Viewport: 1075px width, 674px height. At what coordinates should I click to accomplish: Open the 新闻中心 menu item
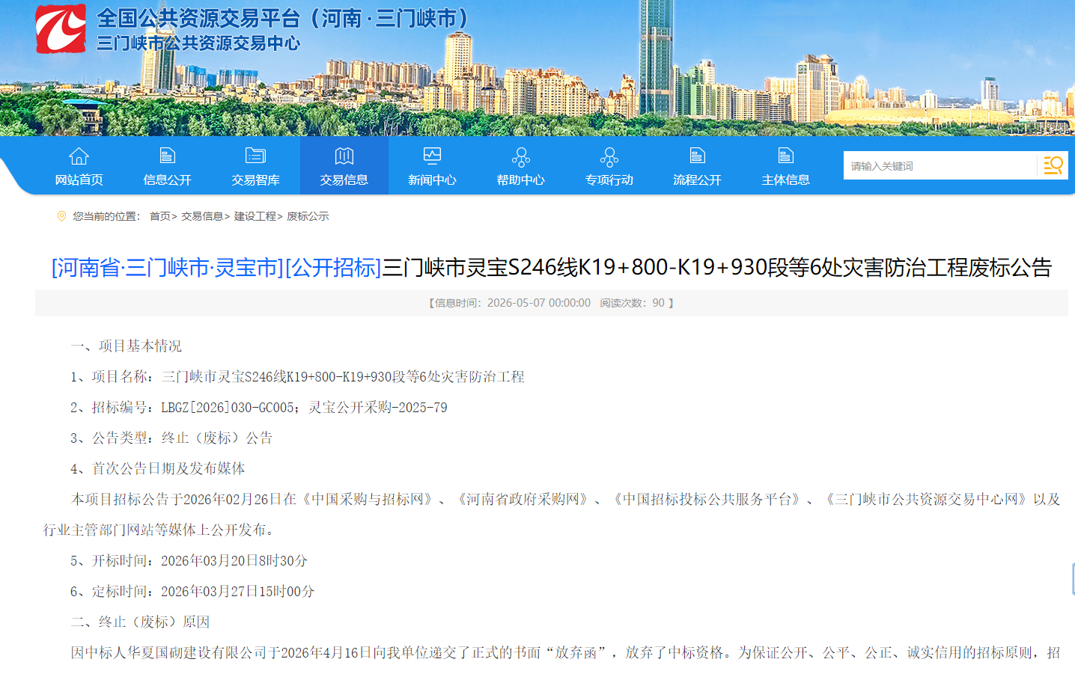coord(432,180)
